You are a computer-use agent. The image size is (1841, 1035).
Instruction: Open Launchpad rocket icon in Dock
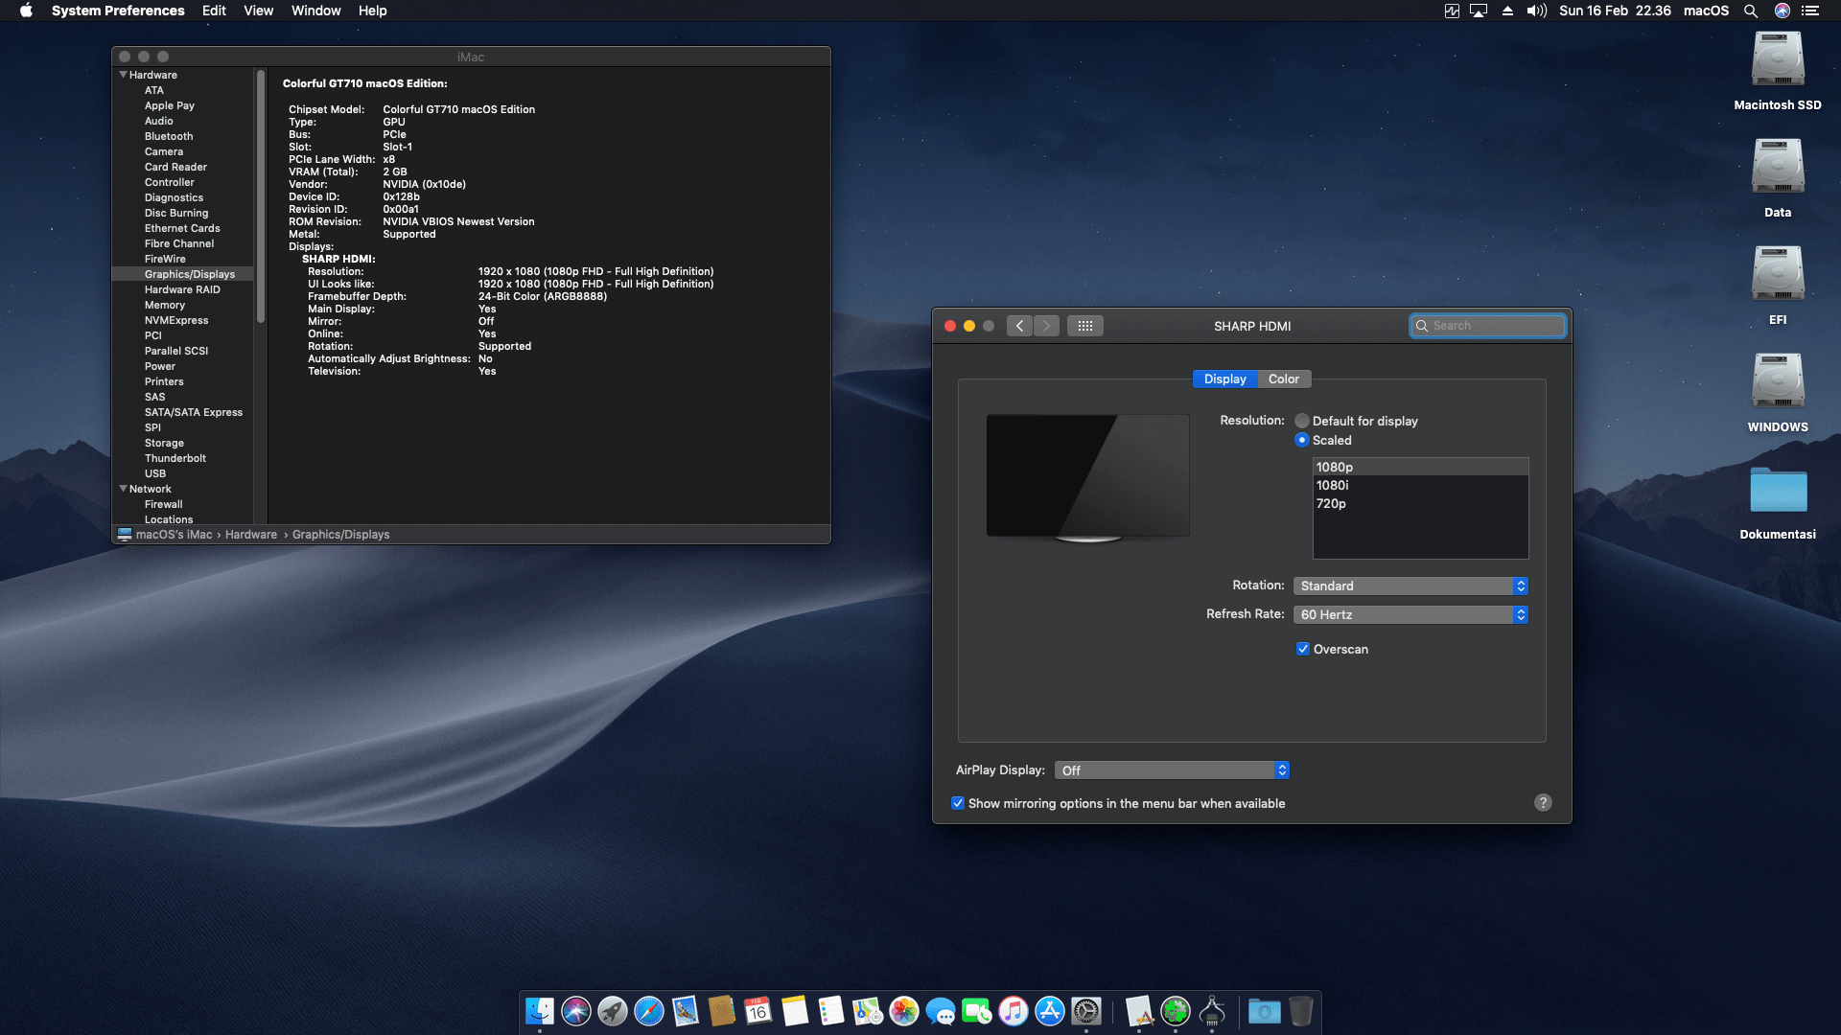(x=613, y=1011)
